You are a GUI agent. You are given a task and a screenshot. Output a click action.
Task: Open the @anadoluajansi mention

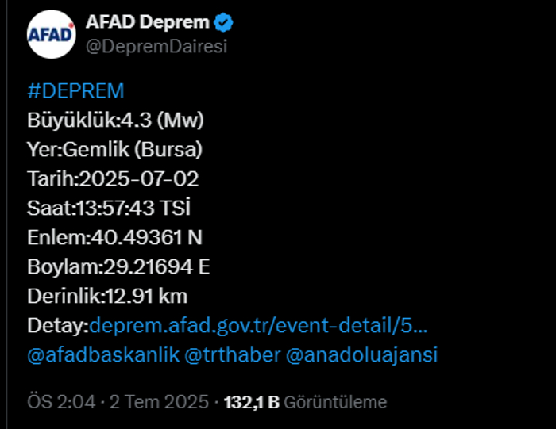(x=361, y=355)
